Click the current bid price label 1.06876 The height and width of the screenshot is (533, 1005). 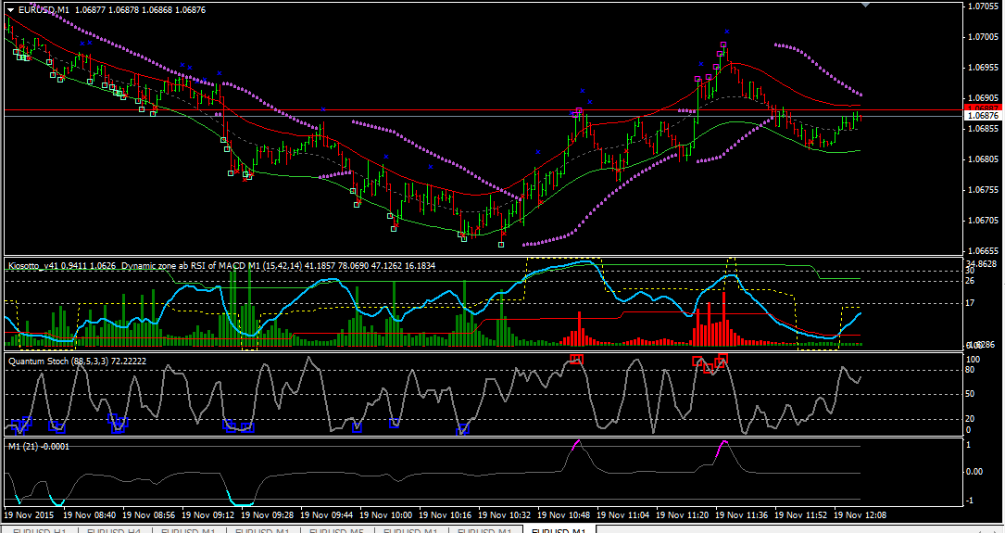(983, 116)
